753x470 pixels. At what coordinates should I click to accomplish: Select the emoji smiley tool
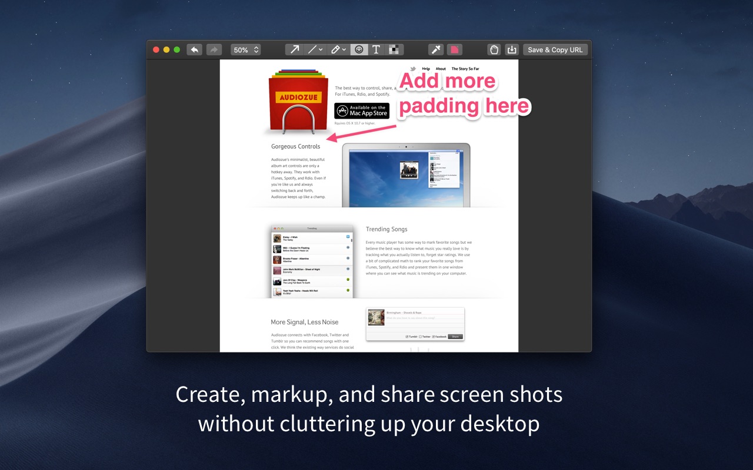coord(359,50)
